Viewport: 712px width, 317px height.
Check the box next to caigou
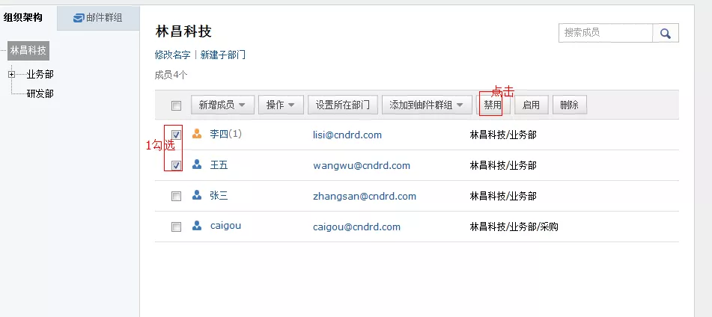click(176, 227)
